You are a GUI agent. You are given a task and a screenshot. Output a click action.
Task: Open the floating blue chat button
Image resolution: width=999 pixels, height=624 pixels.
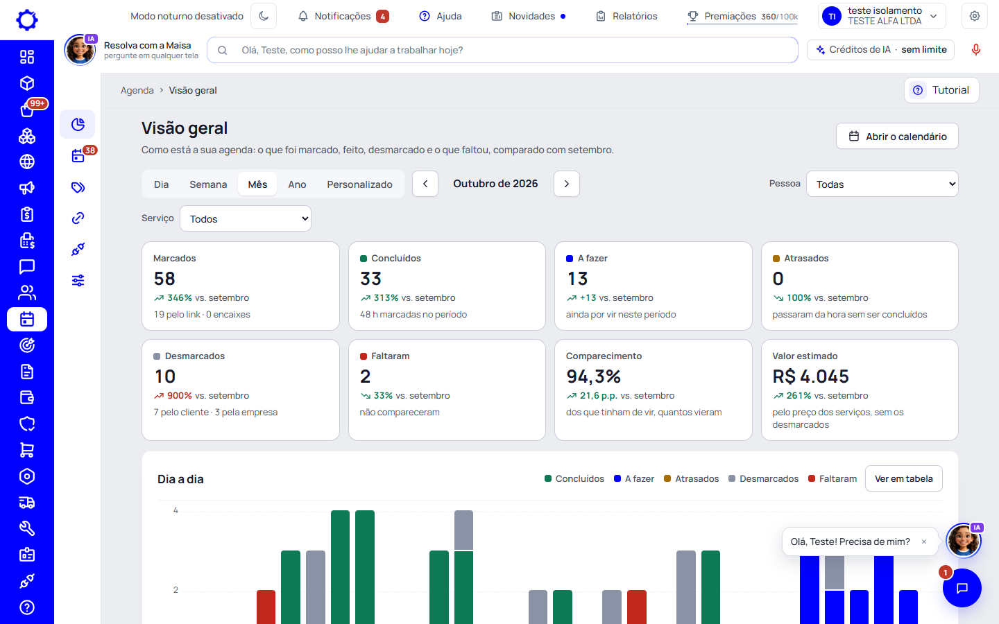[x=962, y=588]
